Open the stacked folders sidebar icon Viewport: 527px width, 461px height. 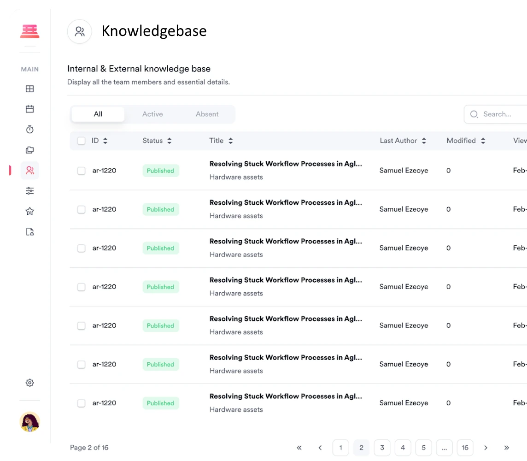30,150
